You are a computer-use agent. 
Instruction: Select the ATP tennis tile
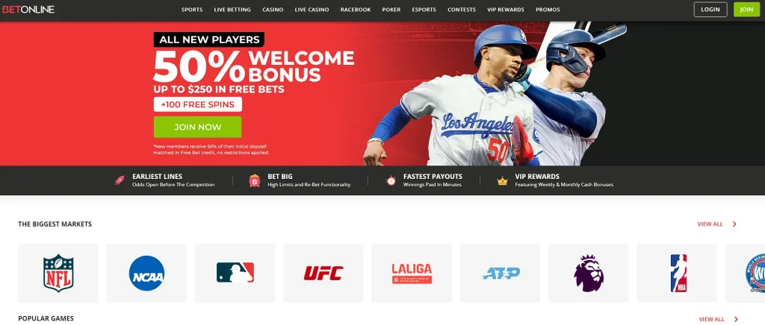(x=500, y=273)
